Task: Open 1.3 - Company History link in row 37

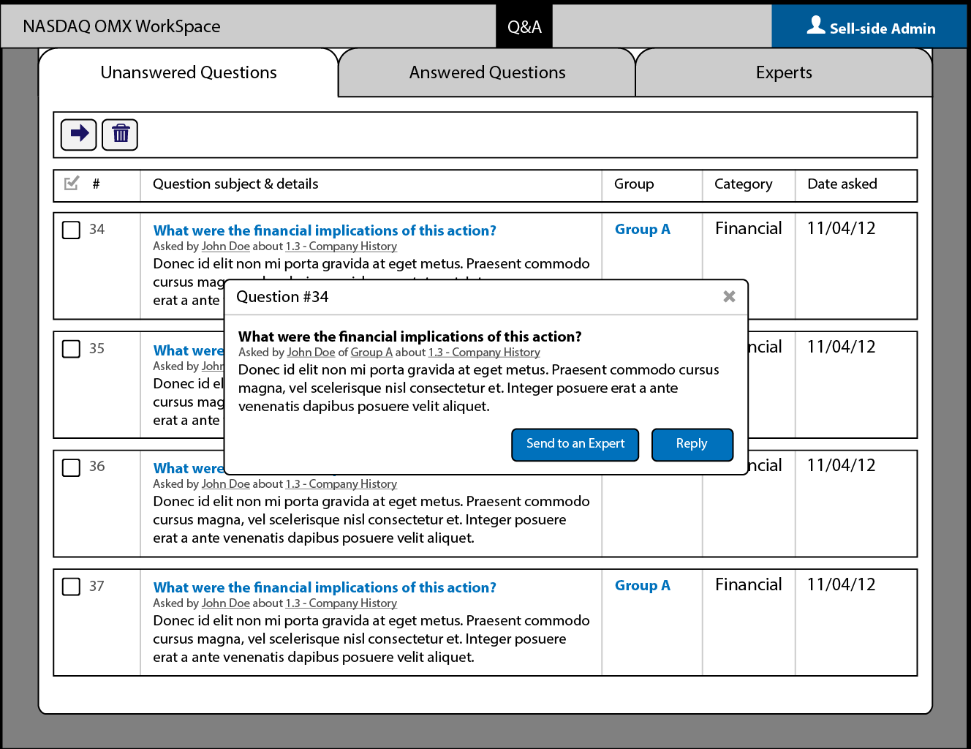Action: pos(341,603)
